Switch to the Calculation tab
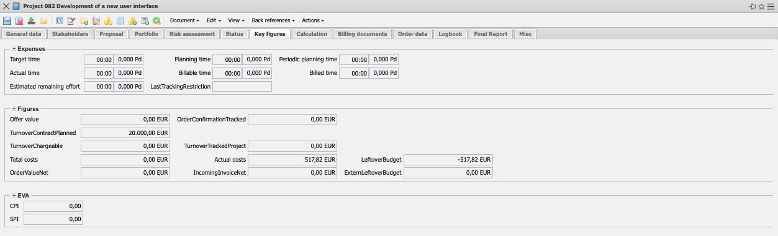Image resolution: width=778 pixels, height=236 pixels. [x=312, y=34]
